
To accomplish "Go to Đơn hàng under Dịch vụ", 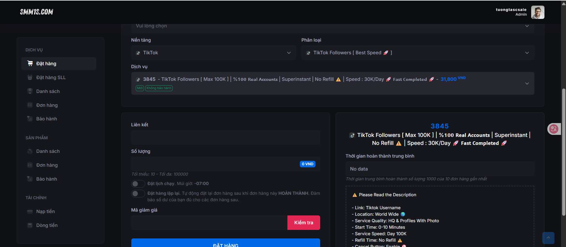I will tap(59, 105).
